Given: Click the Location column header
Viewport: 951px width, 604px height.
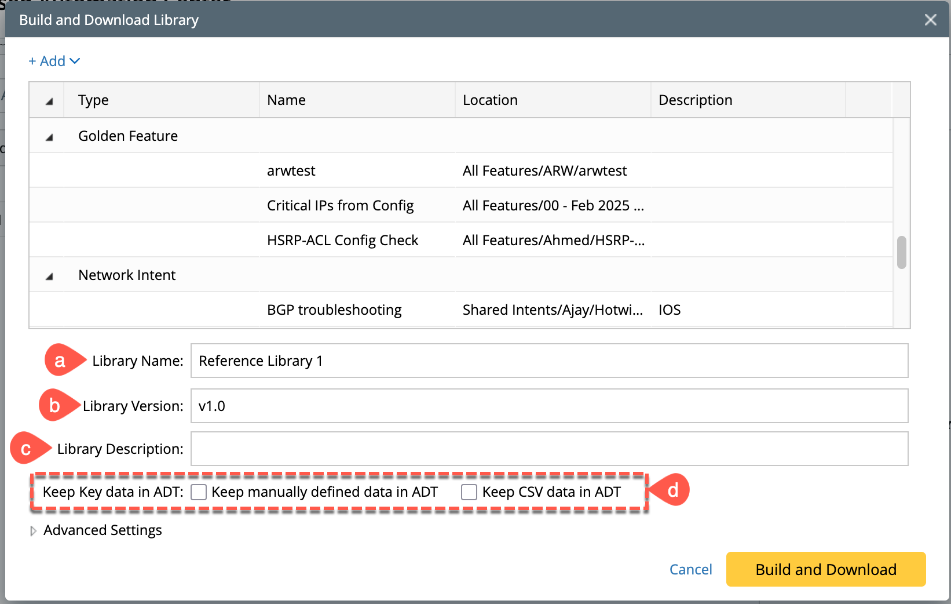Looking at the screenshot, I should [x=490, y=100].
